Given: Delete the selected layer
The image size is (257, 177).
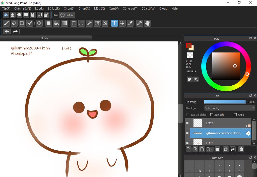Looking at the screenshot, I should pos(241,149).
